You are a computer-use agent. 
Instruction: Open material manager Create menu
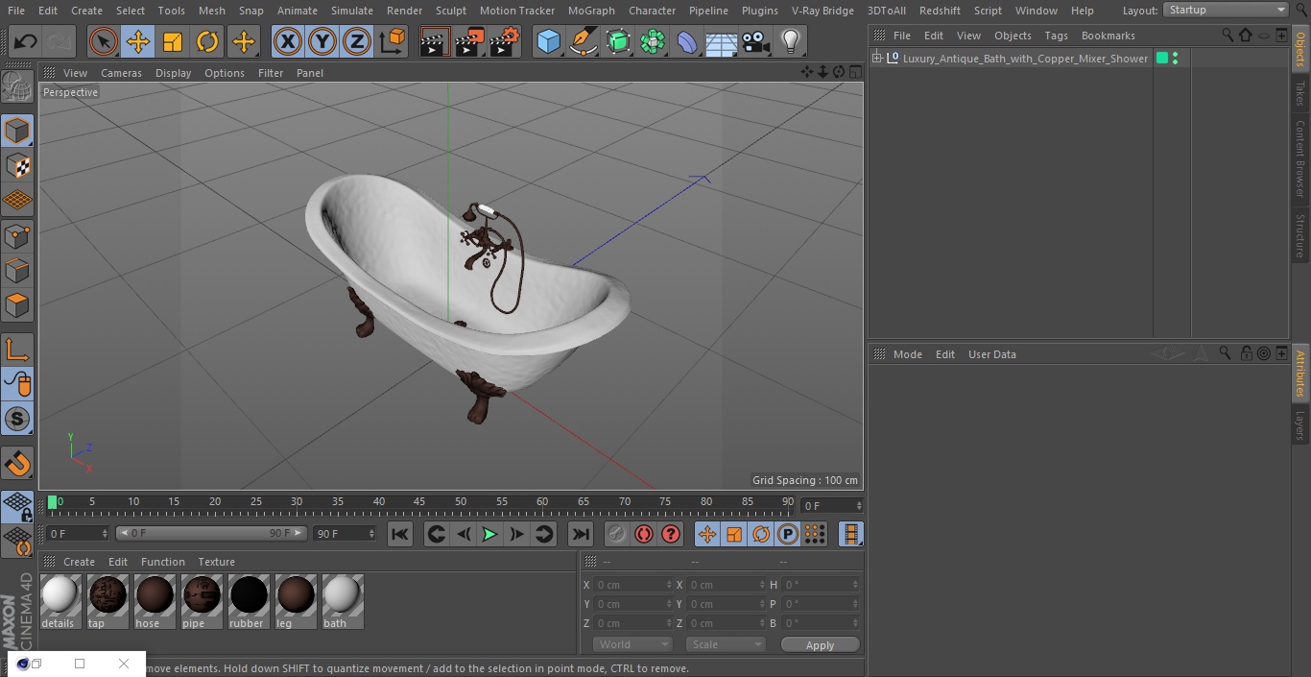(79, 562)
